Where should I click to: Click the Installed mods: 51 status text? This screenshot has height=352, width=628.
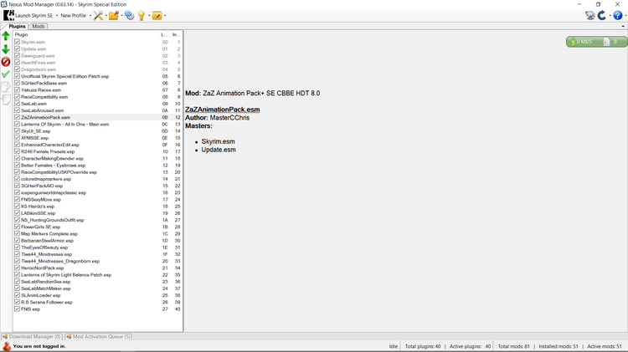(x=559, y=346)
